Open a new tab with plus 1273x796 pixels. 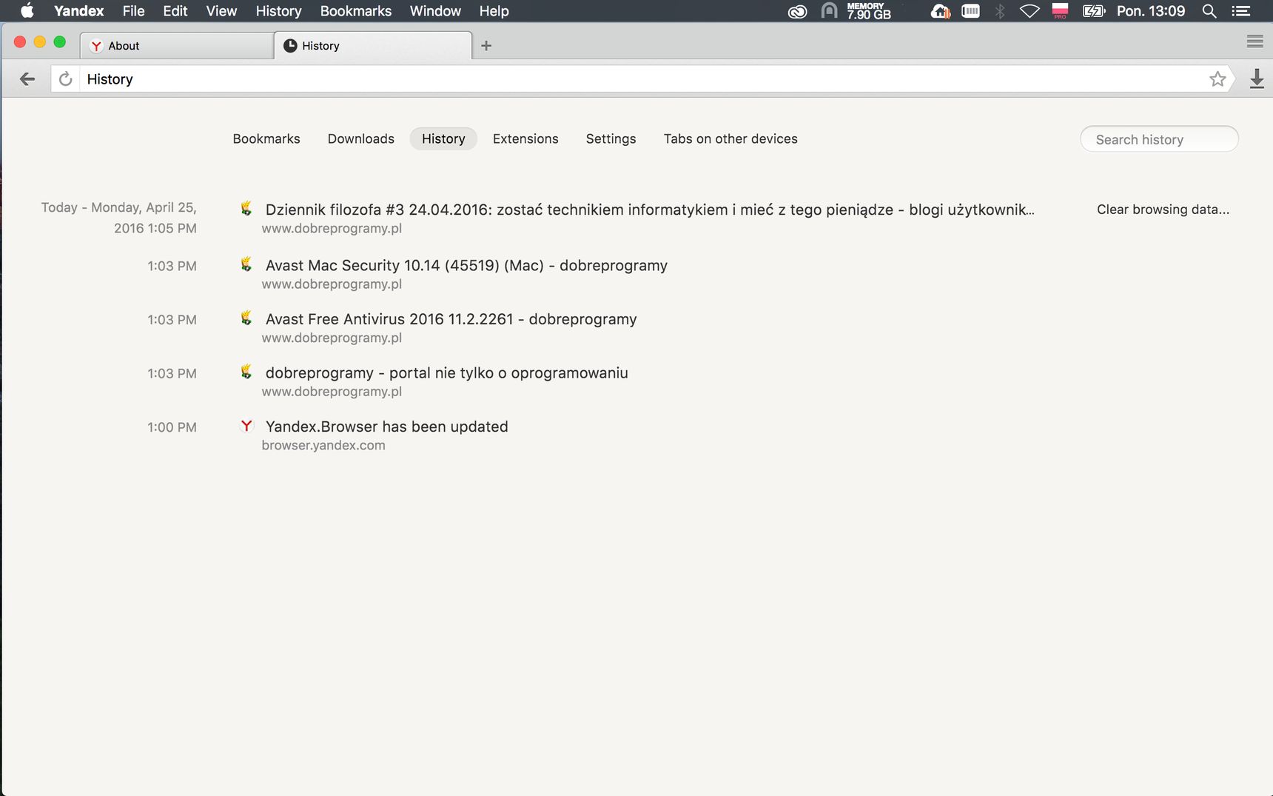(486, 46)
